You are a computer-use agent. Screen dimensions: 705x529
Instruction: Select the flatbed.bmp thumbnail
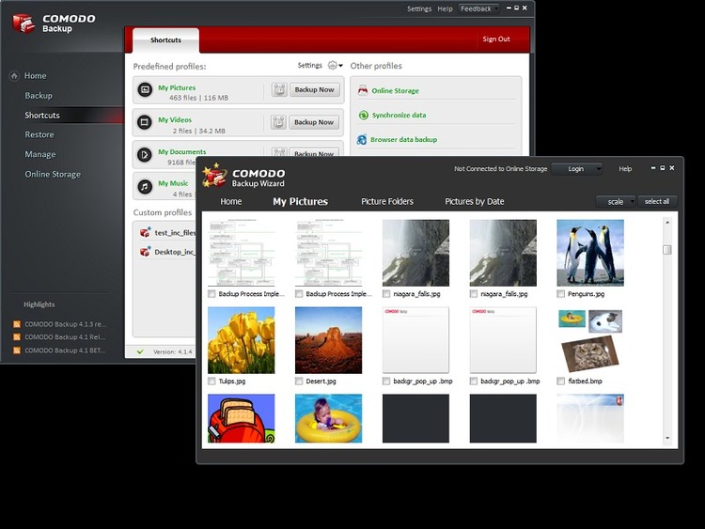pos(590,340)
